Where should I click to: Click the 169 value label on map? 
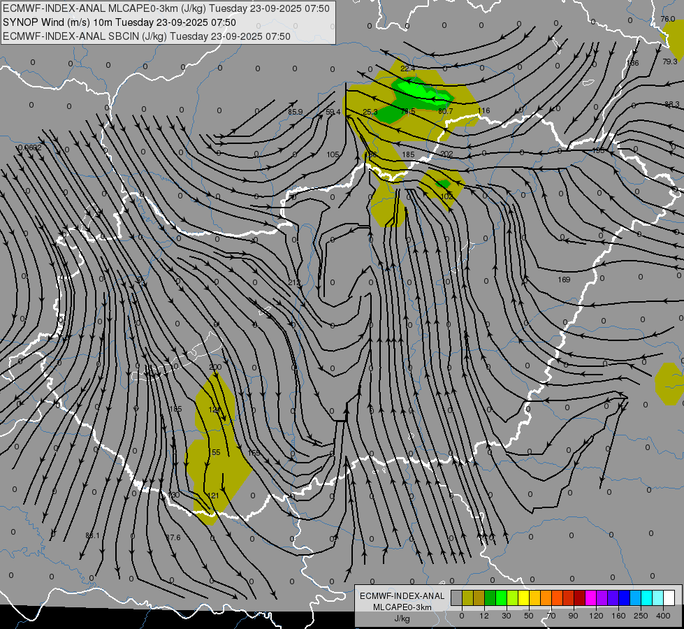[x=564, y=280]
